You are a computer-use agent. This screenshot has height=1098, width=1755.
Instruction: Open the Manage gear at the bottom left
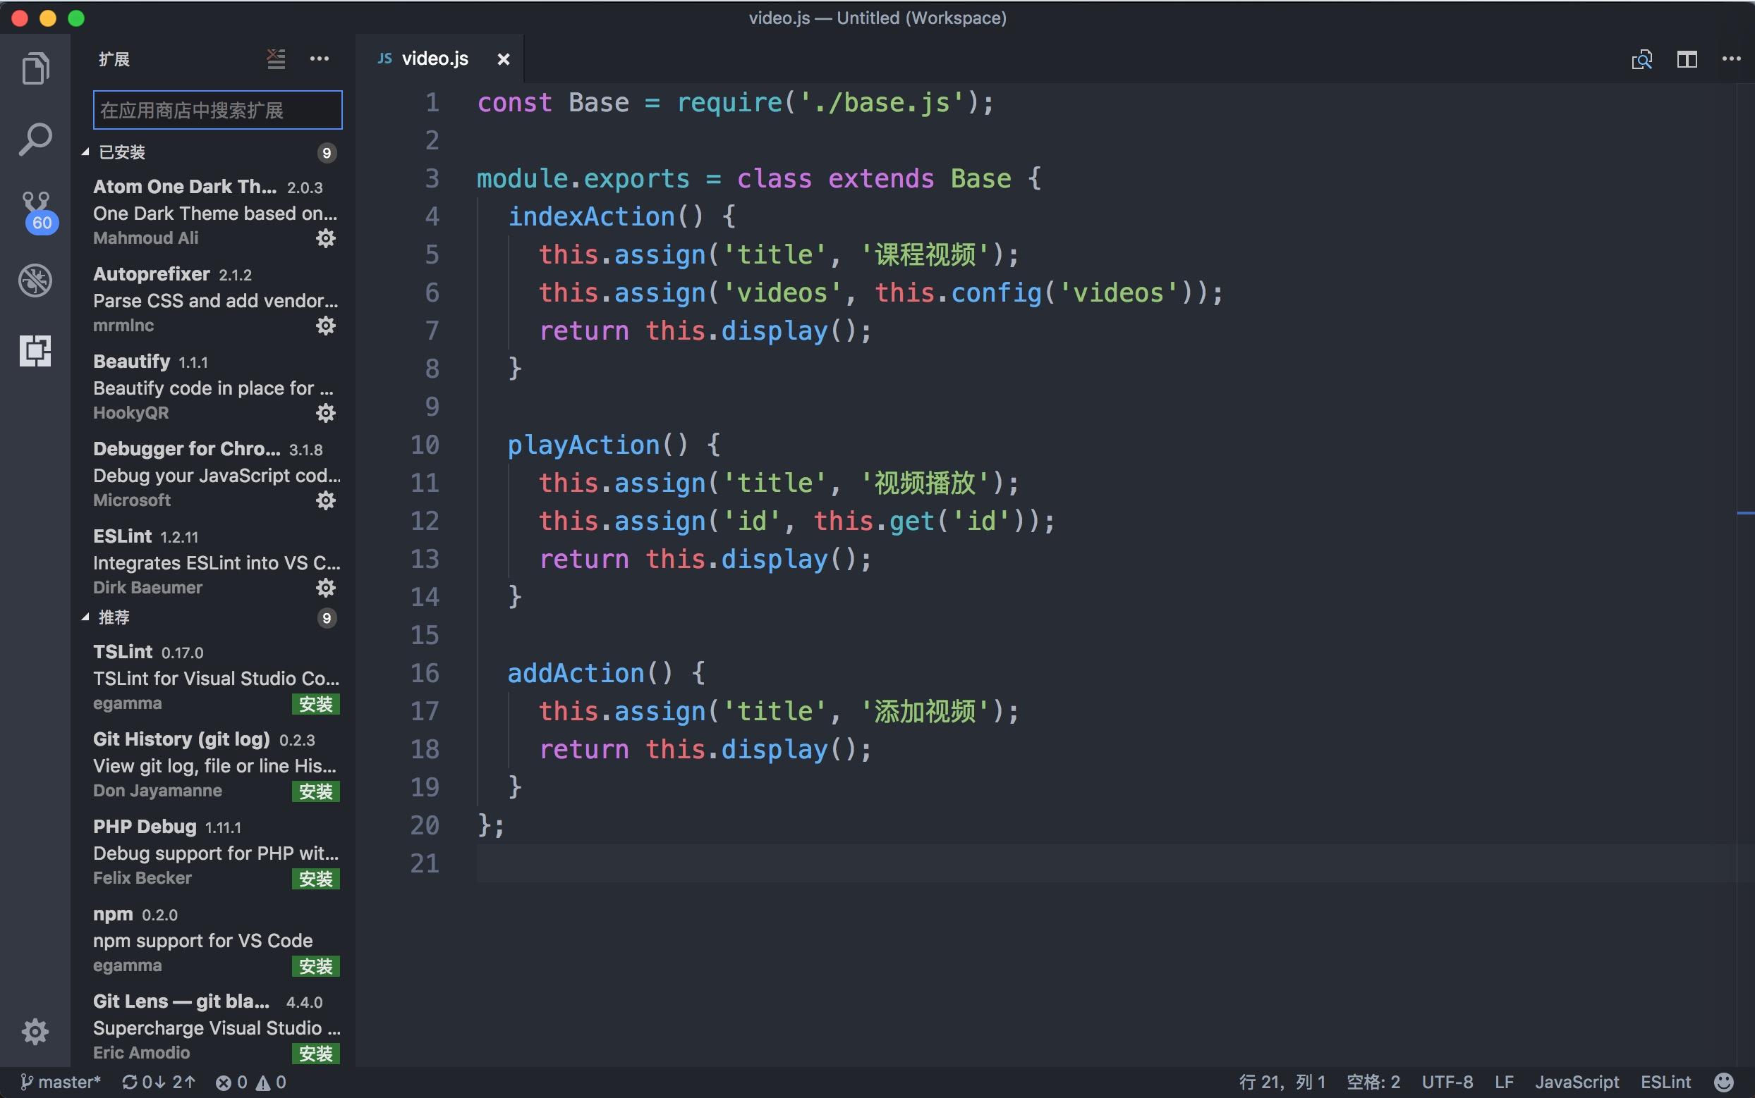coord(34,1031)
